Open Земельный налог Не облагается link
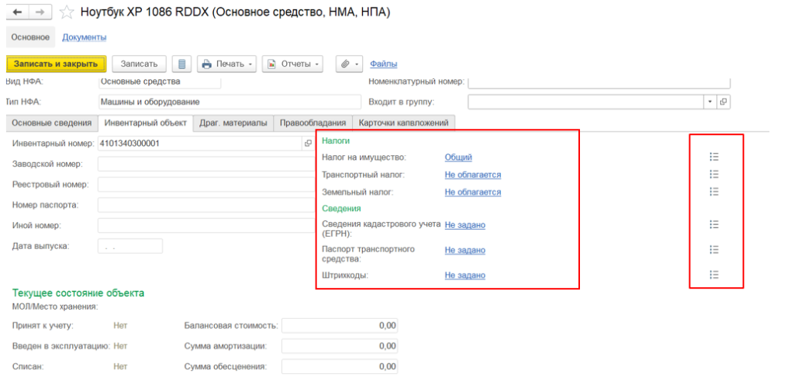The height and width of the screenshot is (381, 794). click(473, 192)
